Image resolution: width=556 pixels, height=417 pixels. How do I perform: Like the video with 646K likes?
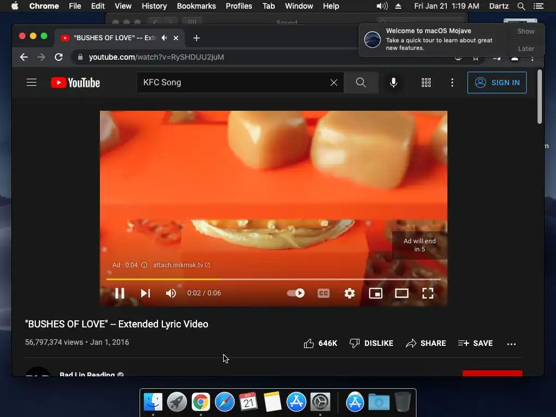pyautogui.click(x=320, y=343)
